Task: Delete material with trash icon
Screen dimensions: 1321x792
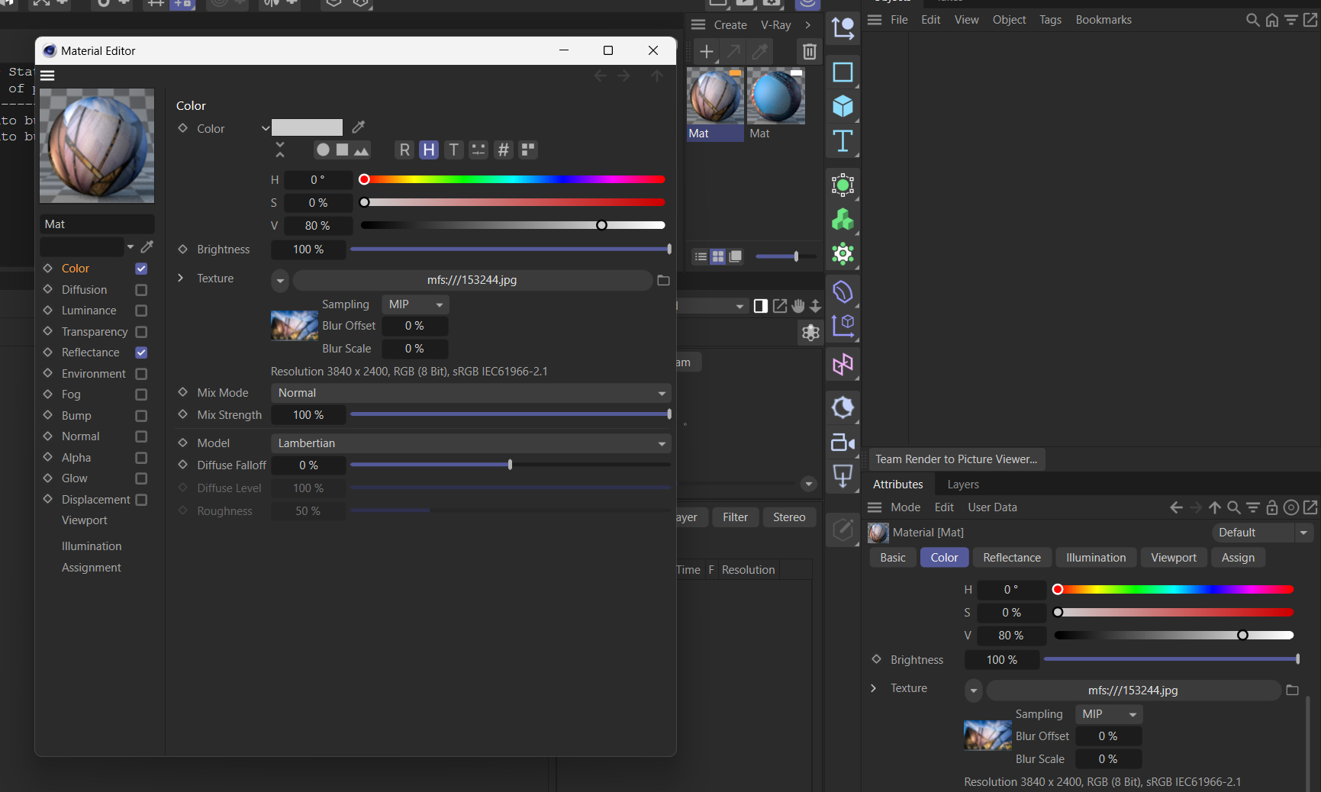Action: click(809, 52)
